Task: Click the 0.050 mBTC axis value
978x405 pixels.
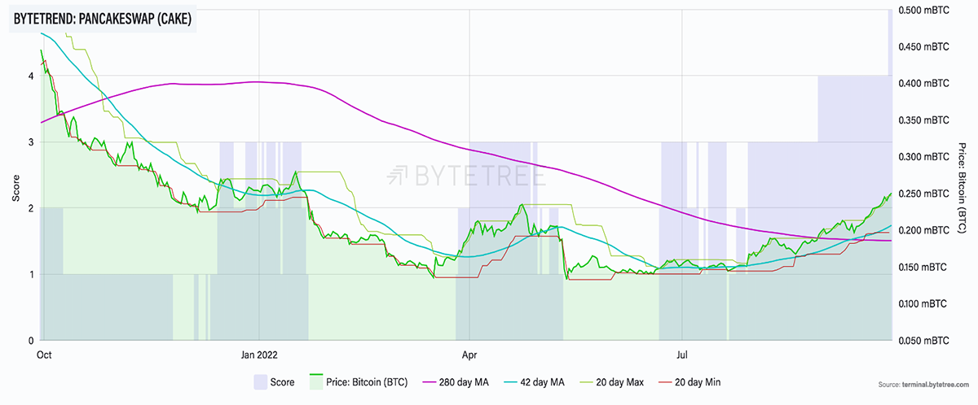Action: pos(925,340)
